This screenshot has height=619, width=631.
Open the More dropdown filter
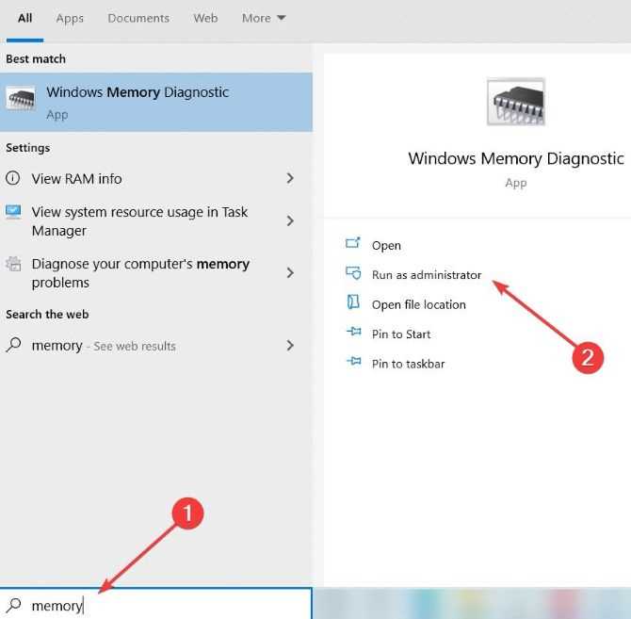264,18
